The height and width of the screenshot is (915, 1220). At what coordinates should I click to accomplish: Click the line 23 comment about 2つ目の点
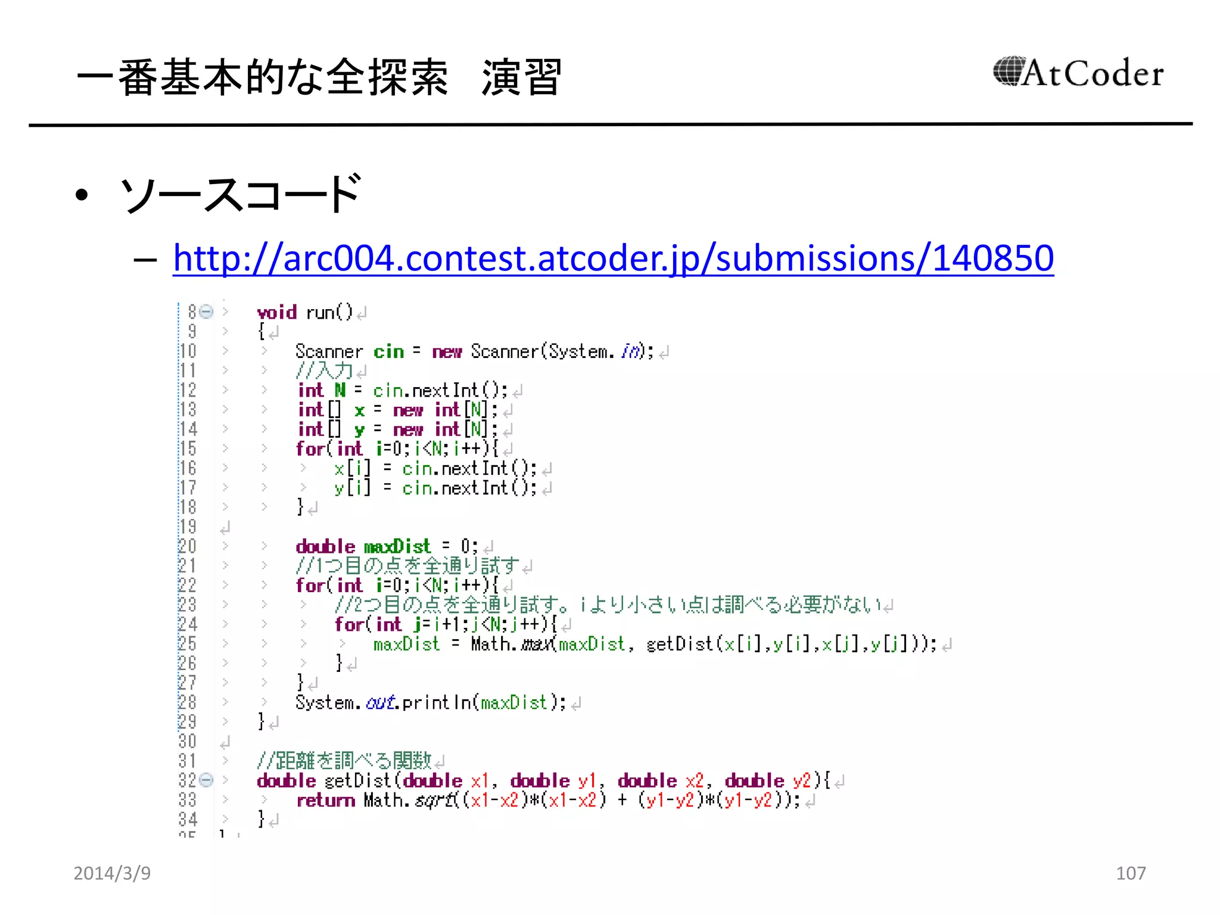[608, 605]
